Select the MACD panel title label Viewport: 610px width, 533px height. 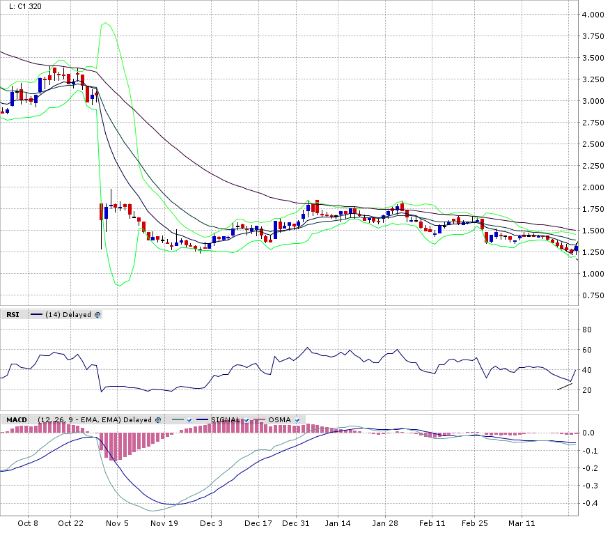16,420
